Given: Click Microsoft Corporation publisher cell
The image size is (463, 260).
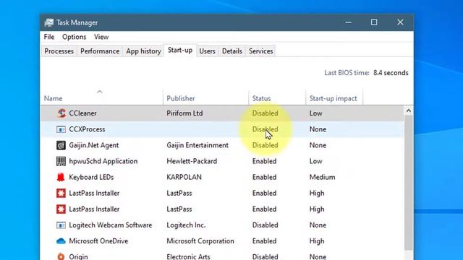Looking at the screenshot, I should (200, 241).
